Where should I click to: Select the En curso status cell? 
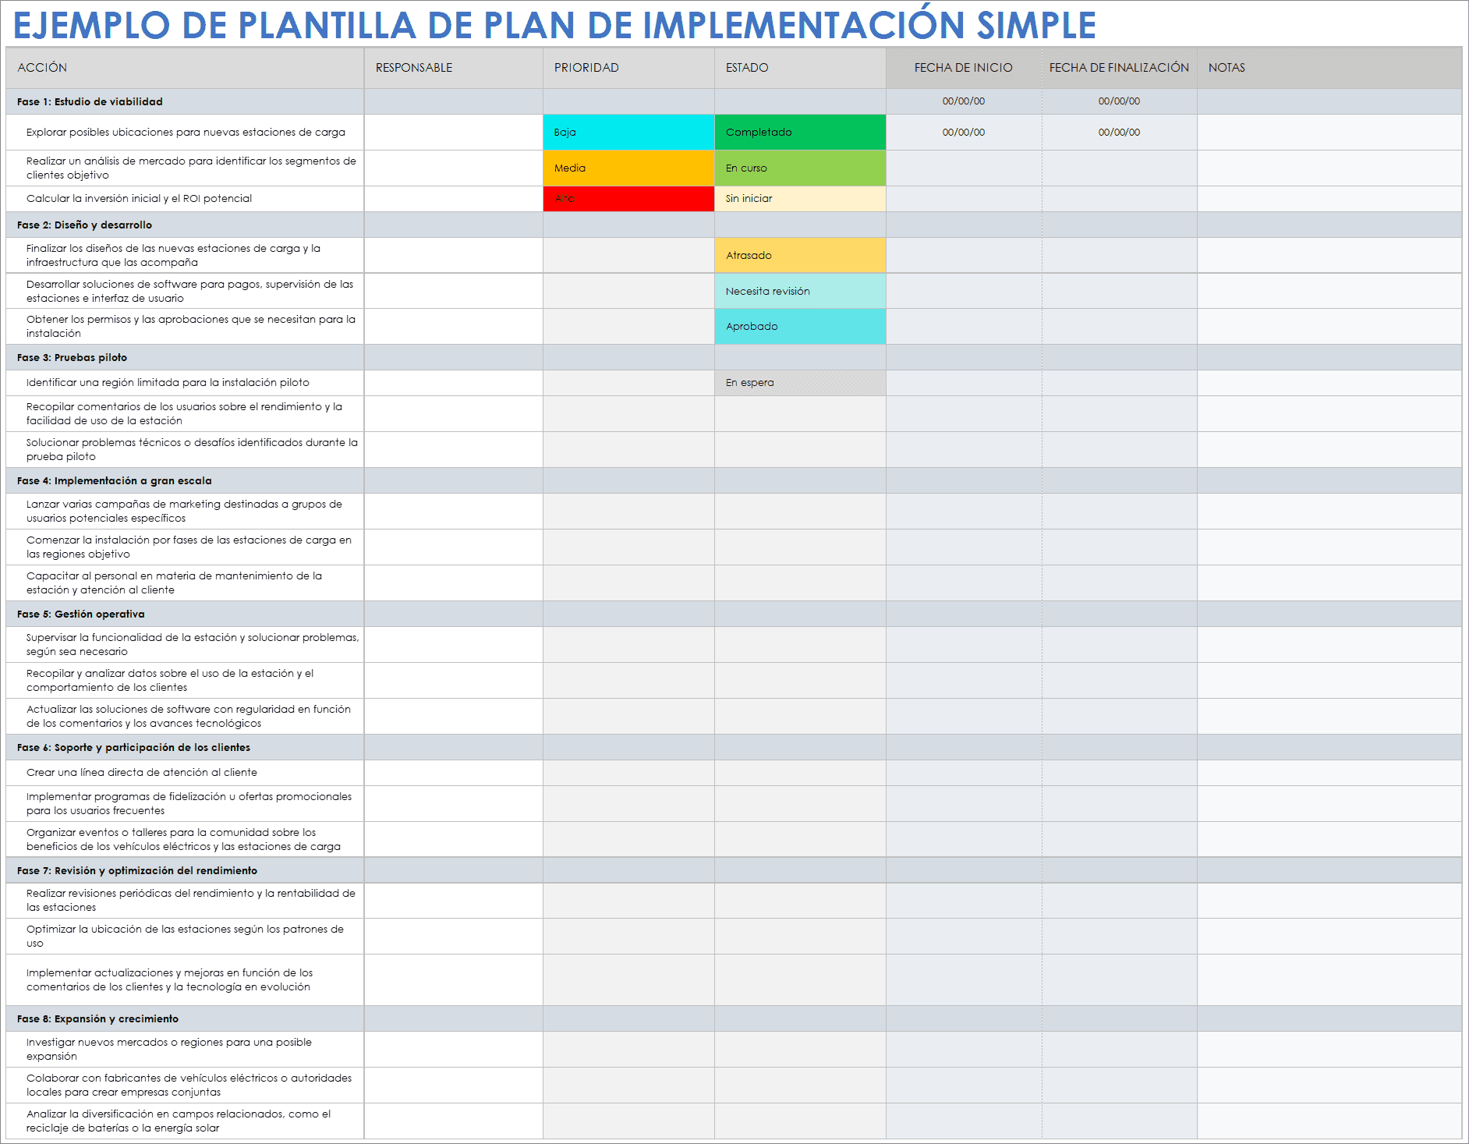point(800,168)
